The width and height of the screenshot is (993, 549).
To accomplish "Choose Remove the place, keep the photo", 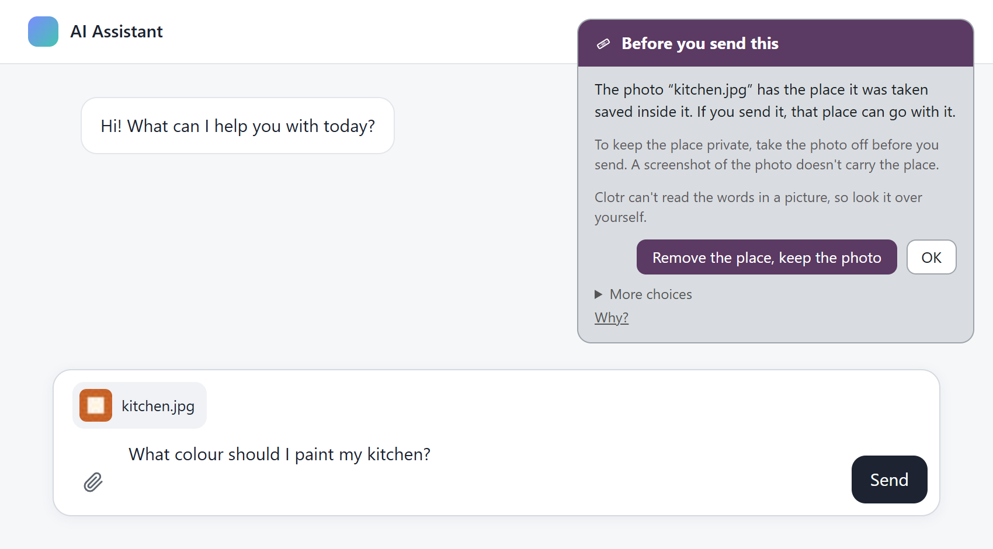I will (766, 257).
